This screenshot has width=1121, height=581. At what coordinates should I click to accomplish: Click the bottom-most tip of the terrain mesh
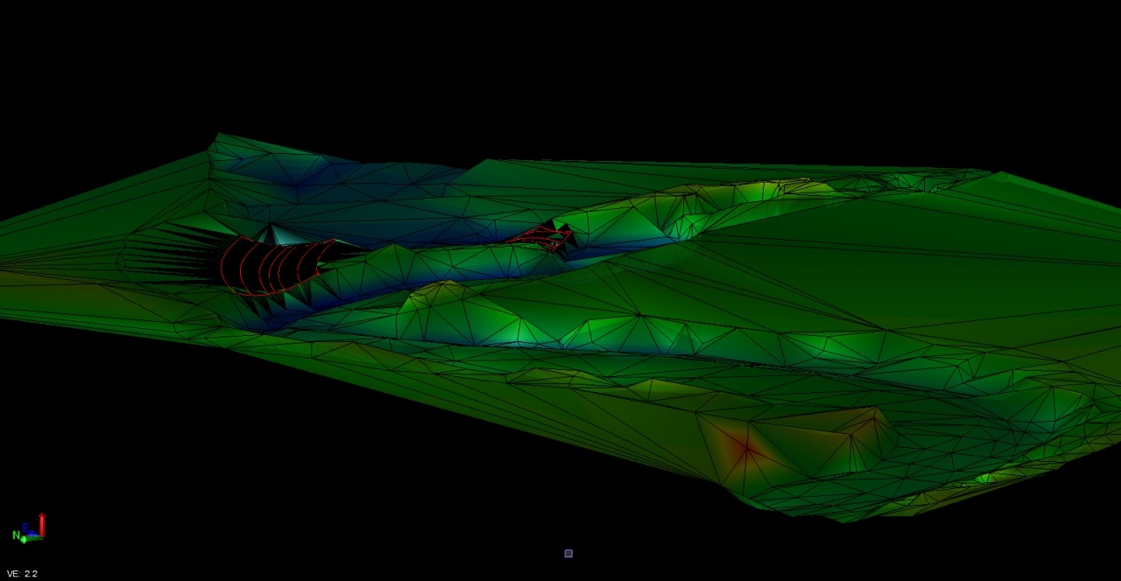click(x=845, y=521)
